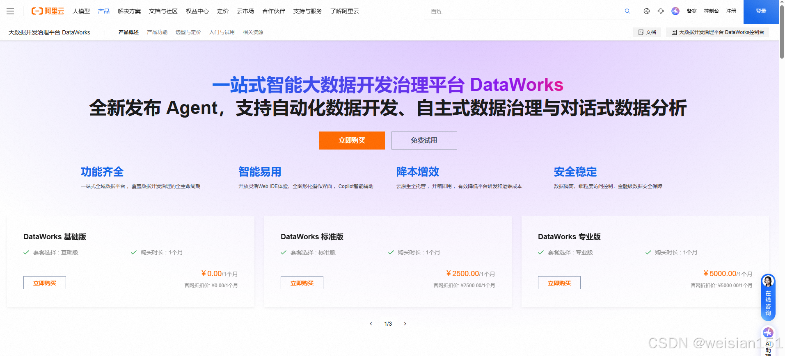Open the 定价 menu

point(223,11)
